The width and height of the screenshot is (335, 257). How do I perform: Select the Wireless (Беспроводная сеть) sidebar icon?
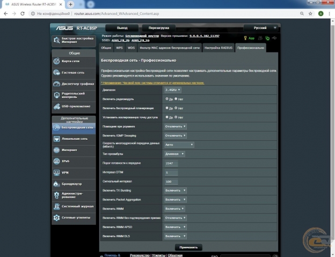click(56, 127)
